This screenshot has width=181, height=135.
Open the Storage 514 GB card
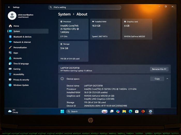coord(73,51)
